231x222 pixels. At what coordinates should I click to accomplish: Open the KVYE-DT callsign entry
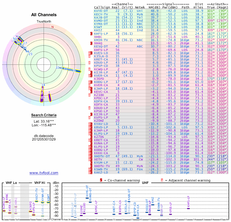[x=101, y=10]
